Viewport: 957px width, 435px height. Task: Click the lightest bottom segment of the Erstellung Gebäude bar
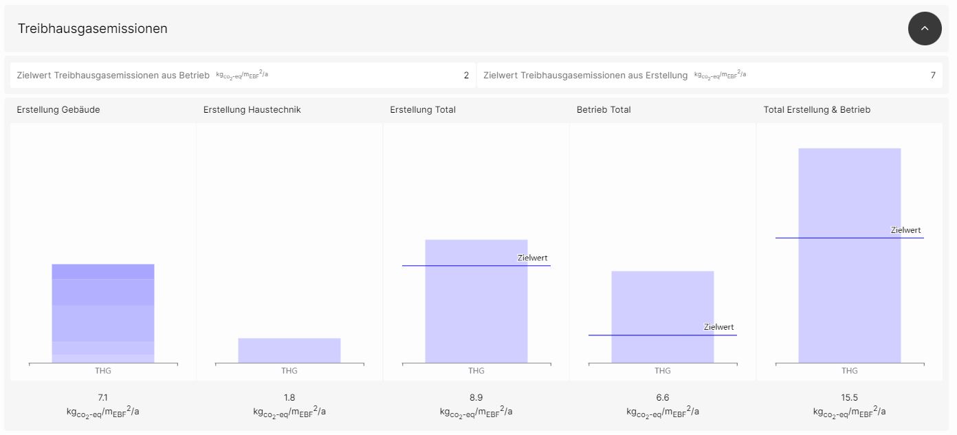103,359
